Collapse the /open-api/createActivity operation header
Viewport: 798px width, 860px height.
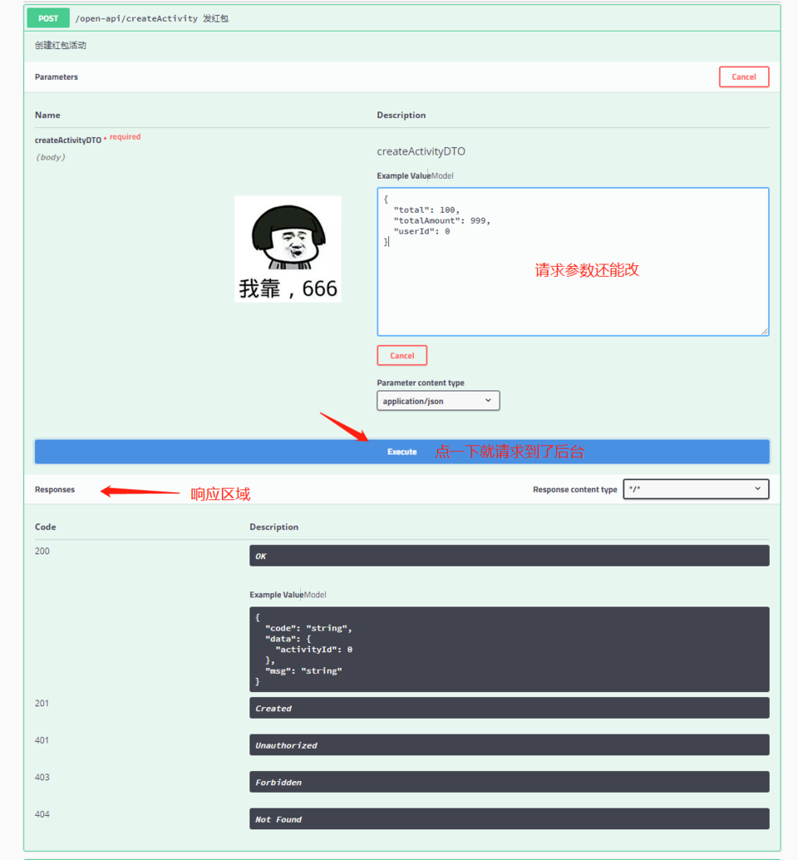tap(402, 18)
